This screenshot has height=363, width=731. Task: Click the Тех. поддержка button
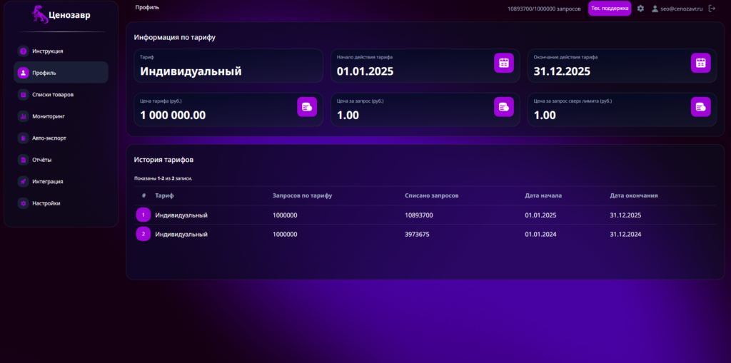(610, 9)
